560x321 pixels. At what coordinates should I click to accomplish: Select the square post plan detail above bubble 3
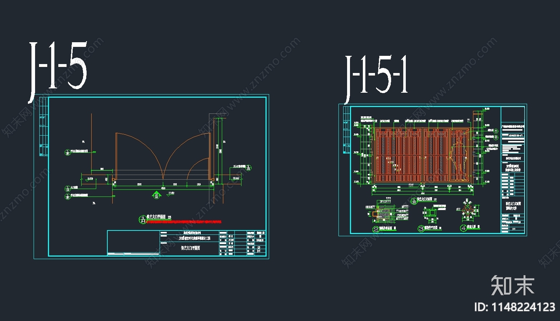tap(433, 213)
